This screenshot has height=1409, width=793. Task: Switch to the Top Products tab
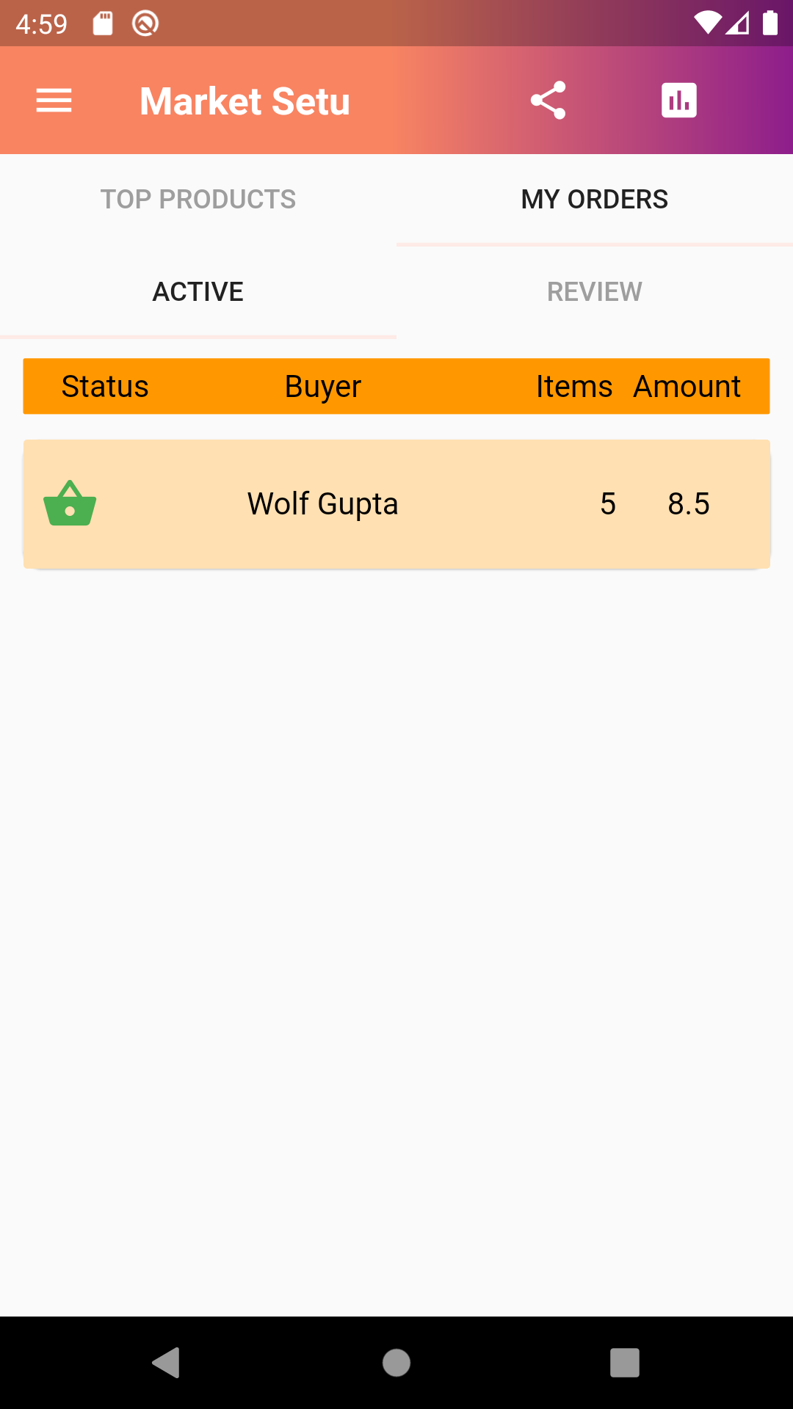point(198,200)
